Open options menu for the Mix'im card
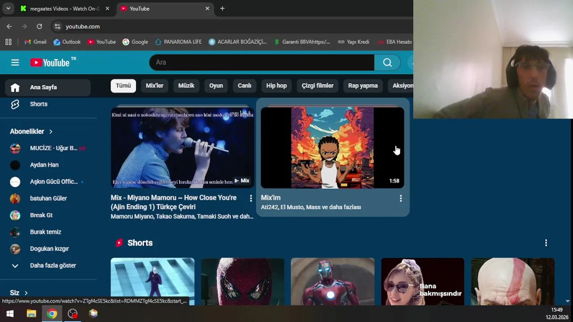The width and height of the screenshot is (573, 322). pyautogui.click(x=401, y=198)
